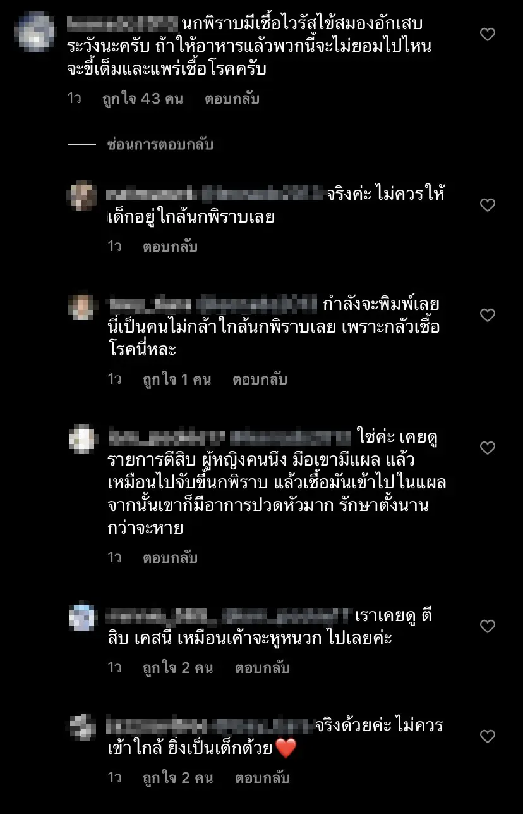Screen dimensions: 523x814
Task: Reply to the กำลังจะพิมพ์เลย comment
Action: (x=260, y=379)
